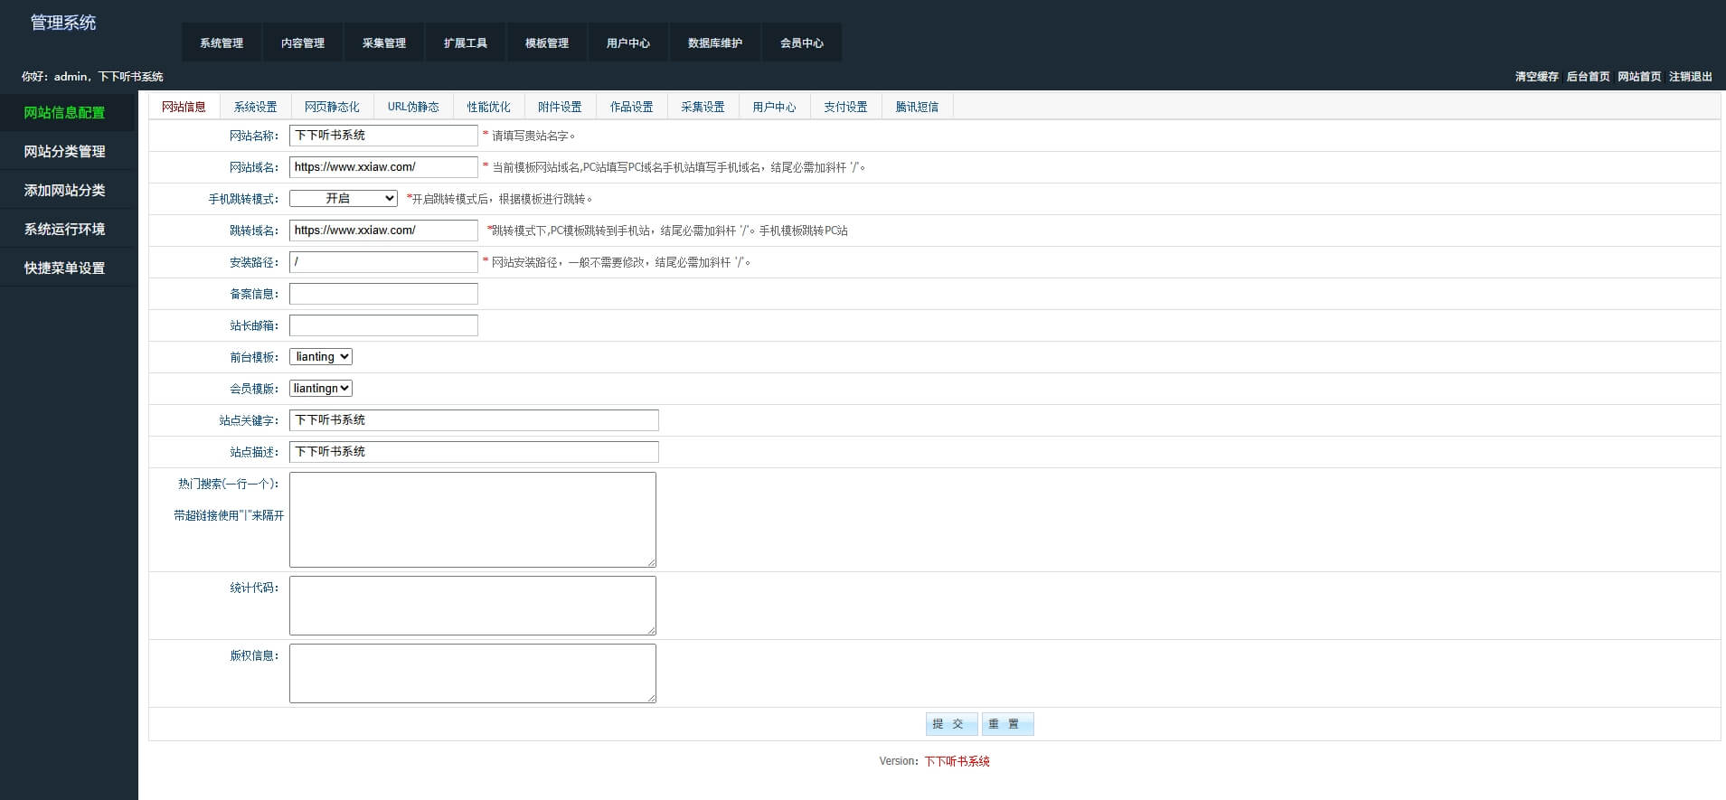1726x800 pixels.
Task: Open the 数据库维护 top menu
Action: [x=715, y=42]
